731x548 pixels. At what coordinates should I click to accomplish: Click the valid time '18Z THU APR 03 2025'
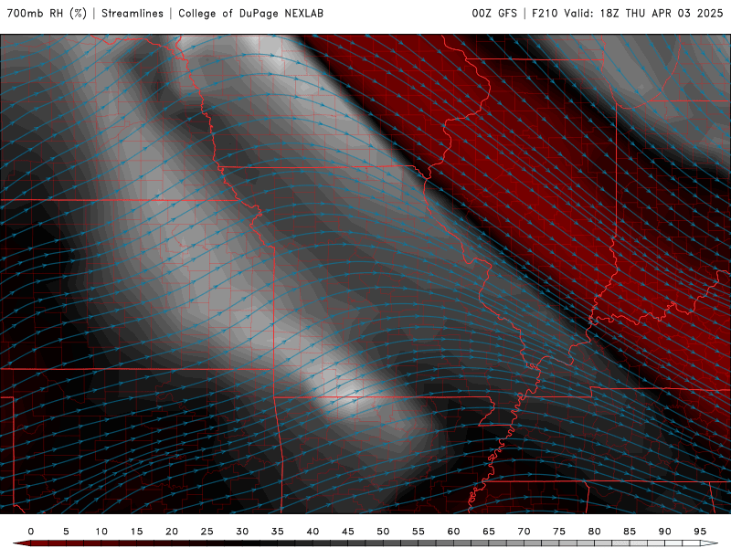[x=661, y=14]
